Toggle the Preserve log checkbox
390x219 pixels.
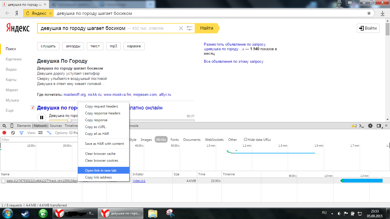[x=71, y=133]
